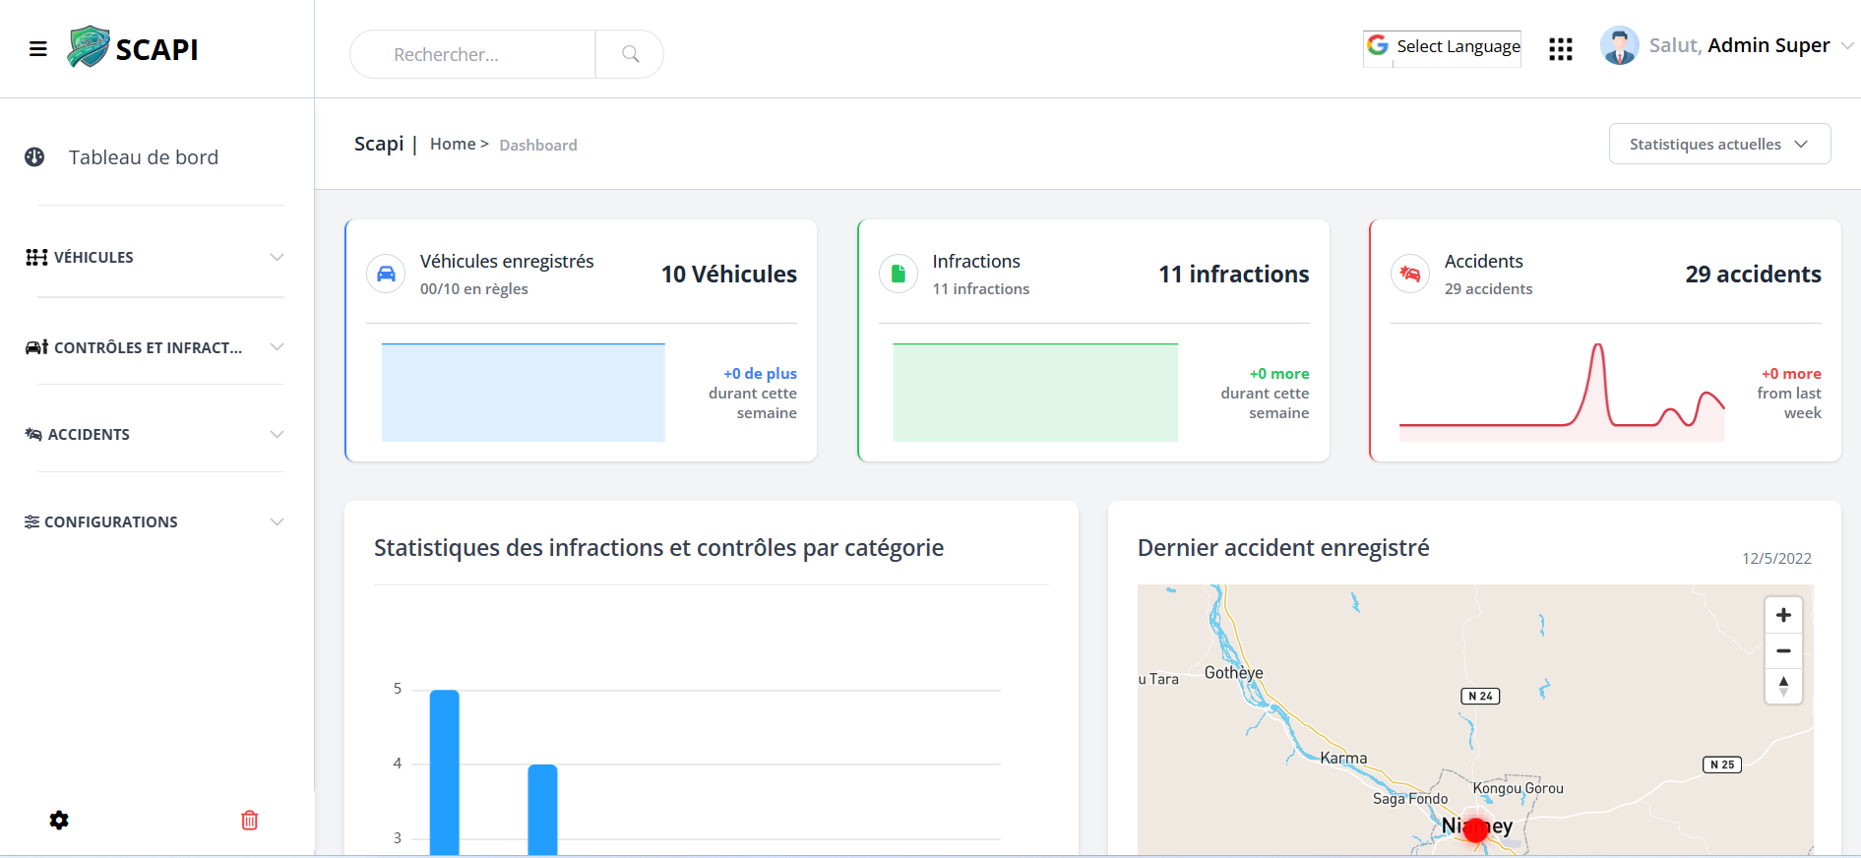Click the 29 accidents count
This screenshot has width=1861, height=858.
(x=1753, y=274)
